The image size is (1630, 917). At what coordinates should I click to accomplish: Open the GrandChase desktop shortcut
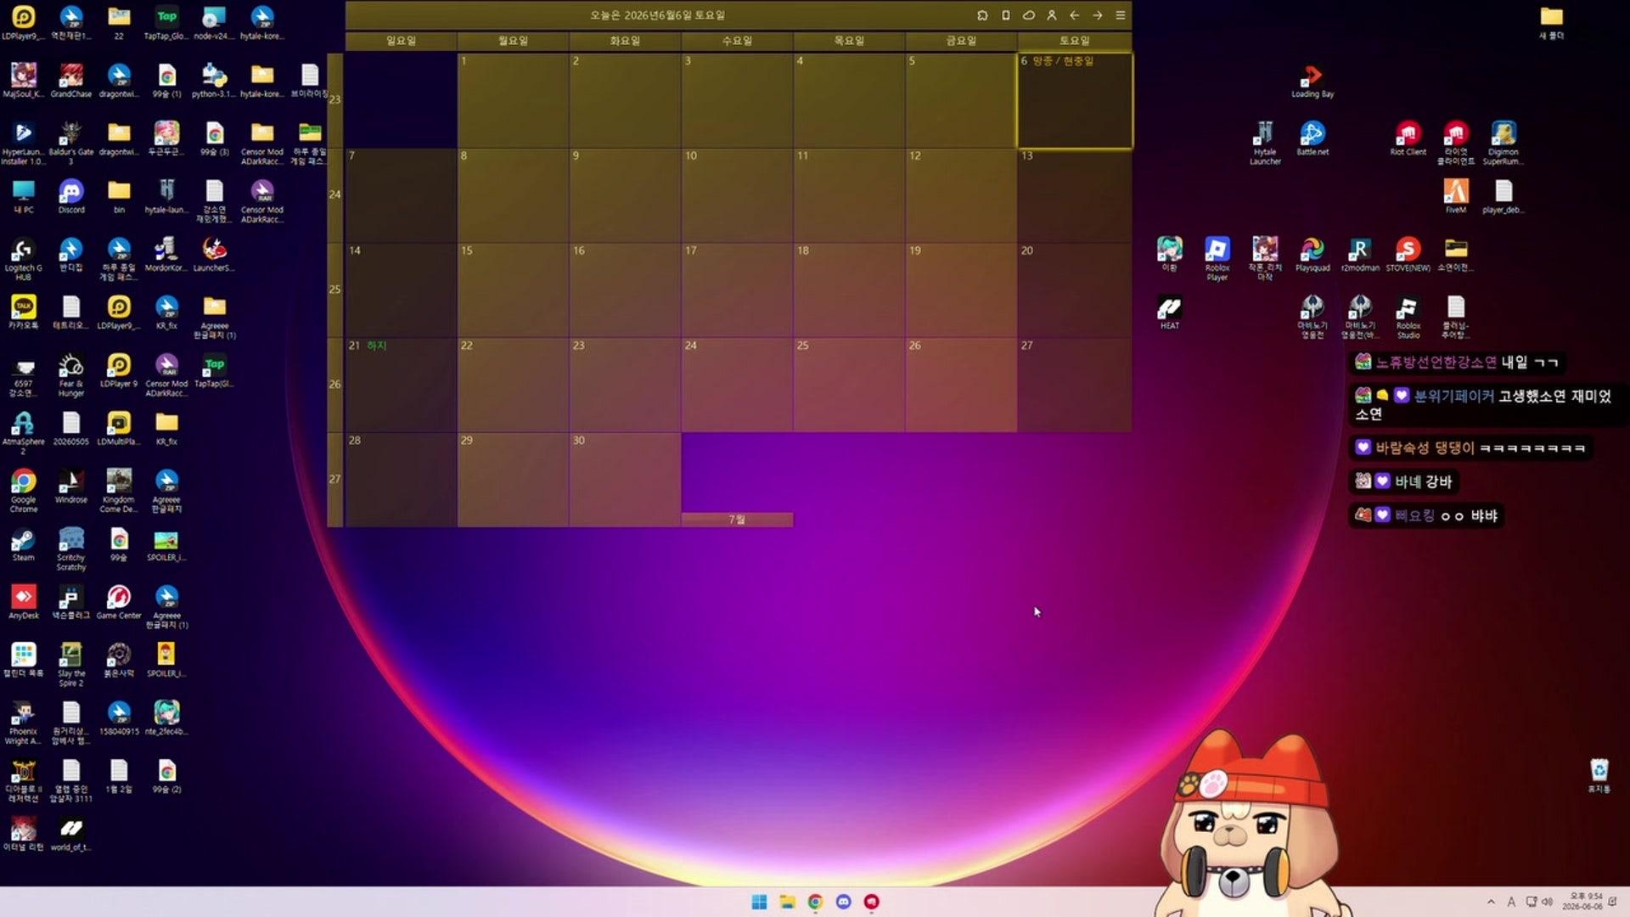pyautogui.click(x=71, y=81)
